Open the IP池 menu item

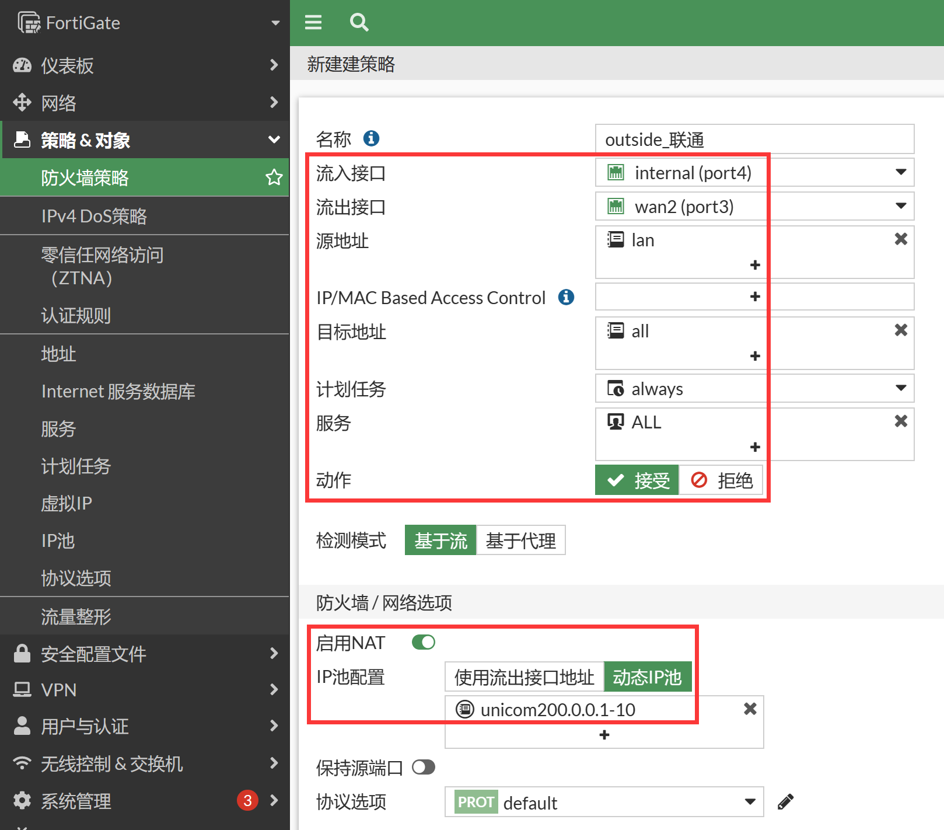58,540
